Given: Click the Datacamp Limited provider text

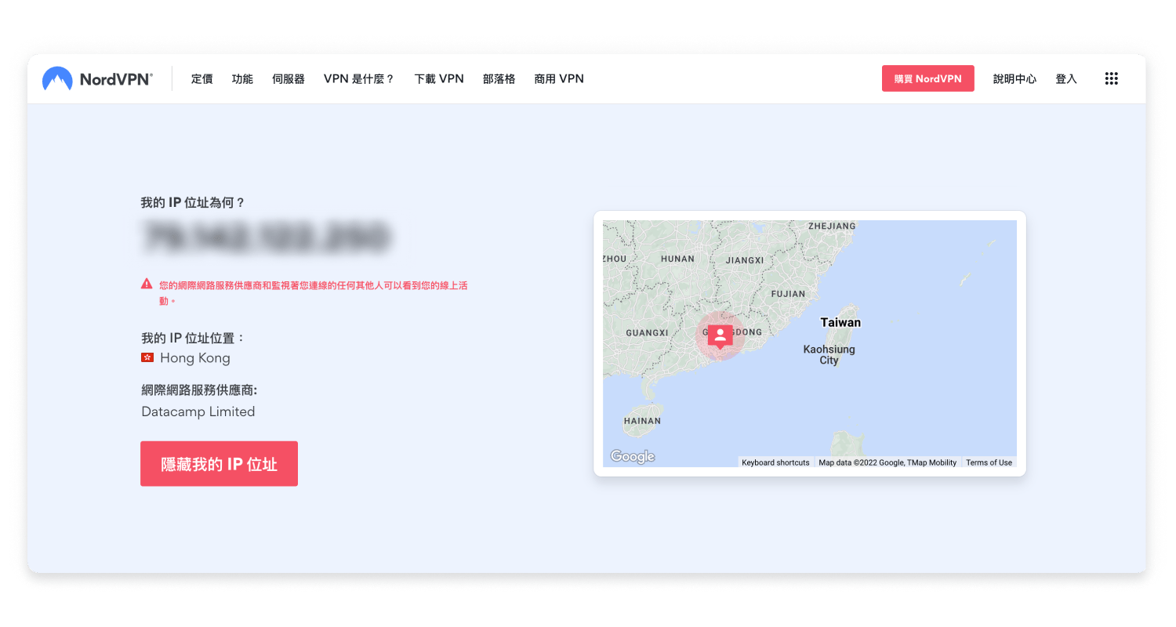Looking at the screenshot, I should (x=198, y=411).
